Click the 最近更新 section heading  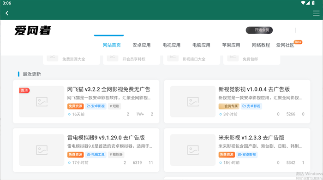pyautogui.click(x=32, y=74)
